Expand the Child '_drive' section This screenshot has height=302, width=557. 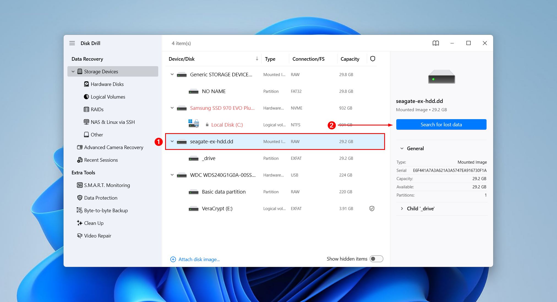(x=402, y=208)
